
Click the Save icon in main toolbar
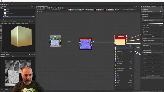7,5
